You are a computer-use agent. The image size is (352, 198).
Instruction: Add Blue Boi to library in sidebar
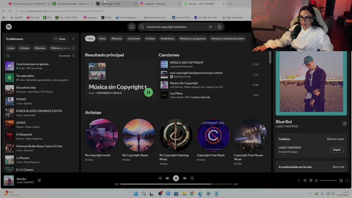[x=345, y=124]
